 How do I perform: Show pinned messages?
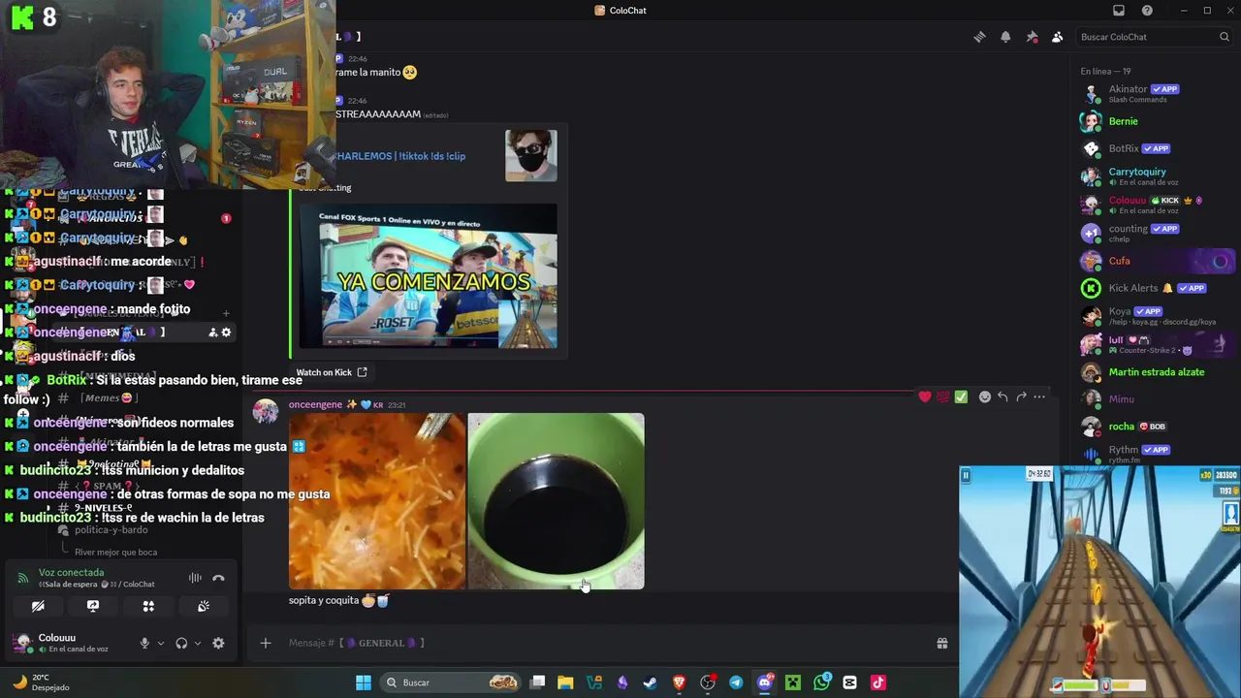point(1032,37)
